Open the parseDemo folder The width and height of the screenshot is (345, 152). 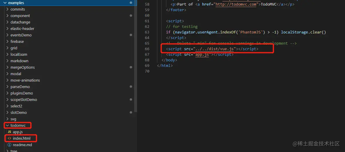coord(20,87)
